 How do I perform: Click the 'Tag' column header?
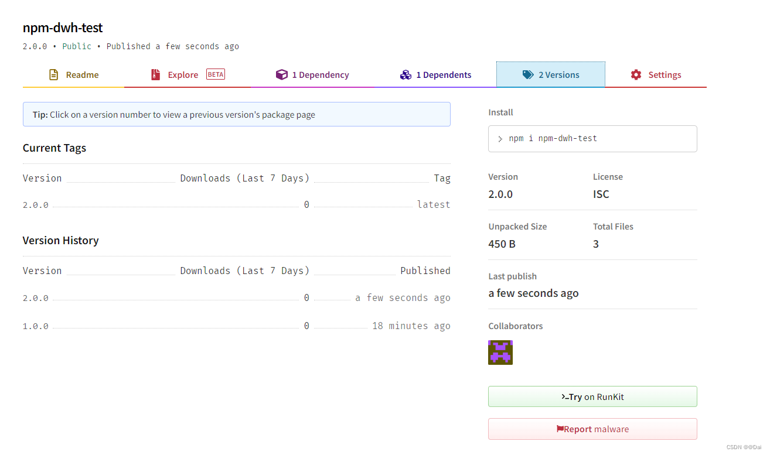pyautogui.click(x=442, y=179)
